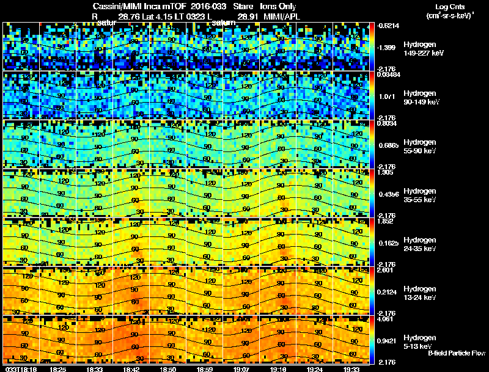This screenshot has width=489, height=372.
Task: Click the Hydrogen 5-13 keV spectrogram panel
Action: coord(186,340)
